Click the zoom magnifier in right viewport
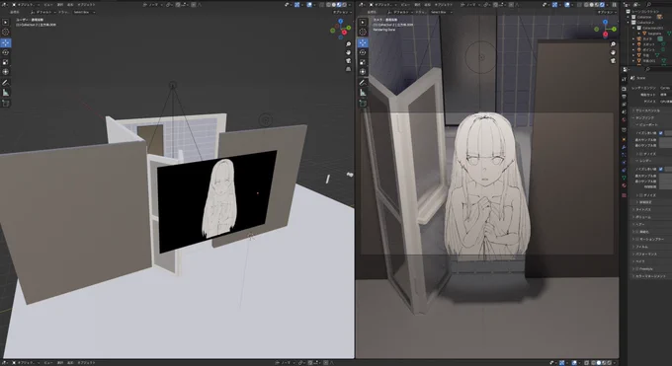 [614, 44]
